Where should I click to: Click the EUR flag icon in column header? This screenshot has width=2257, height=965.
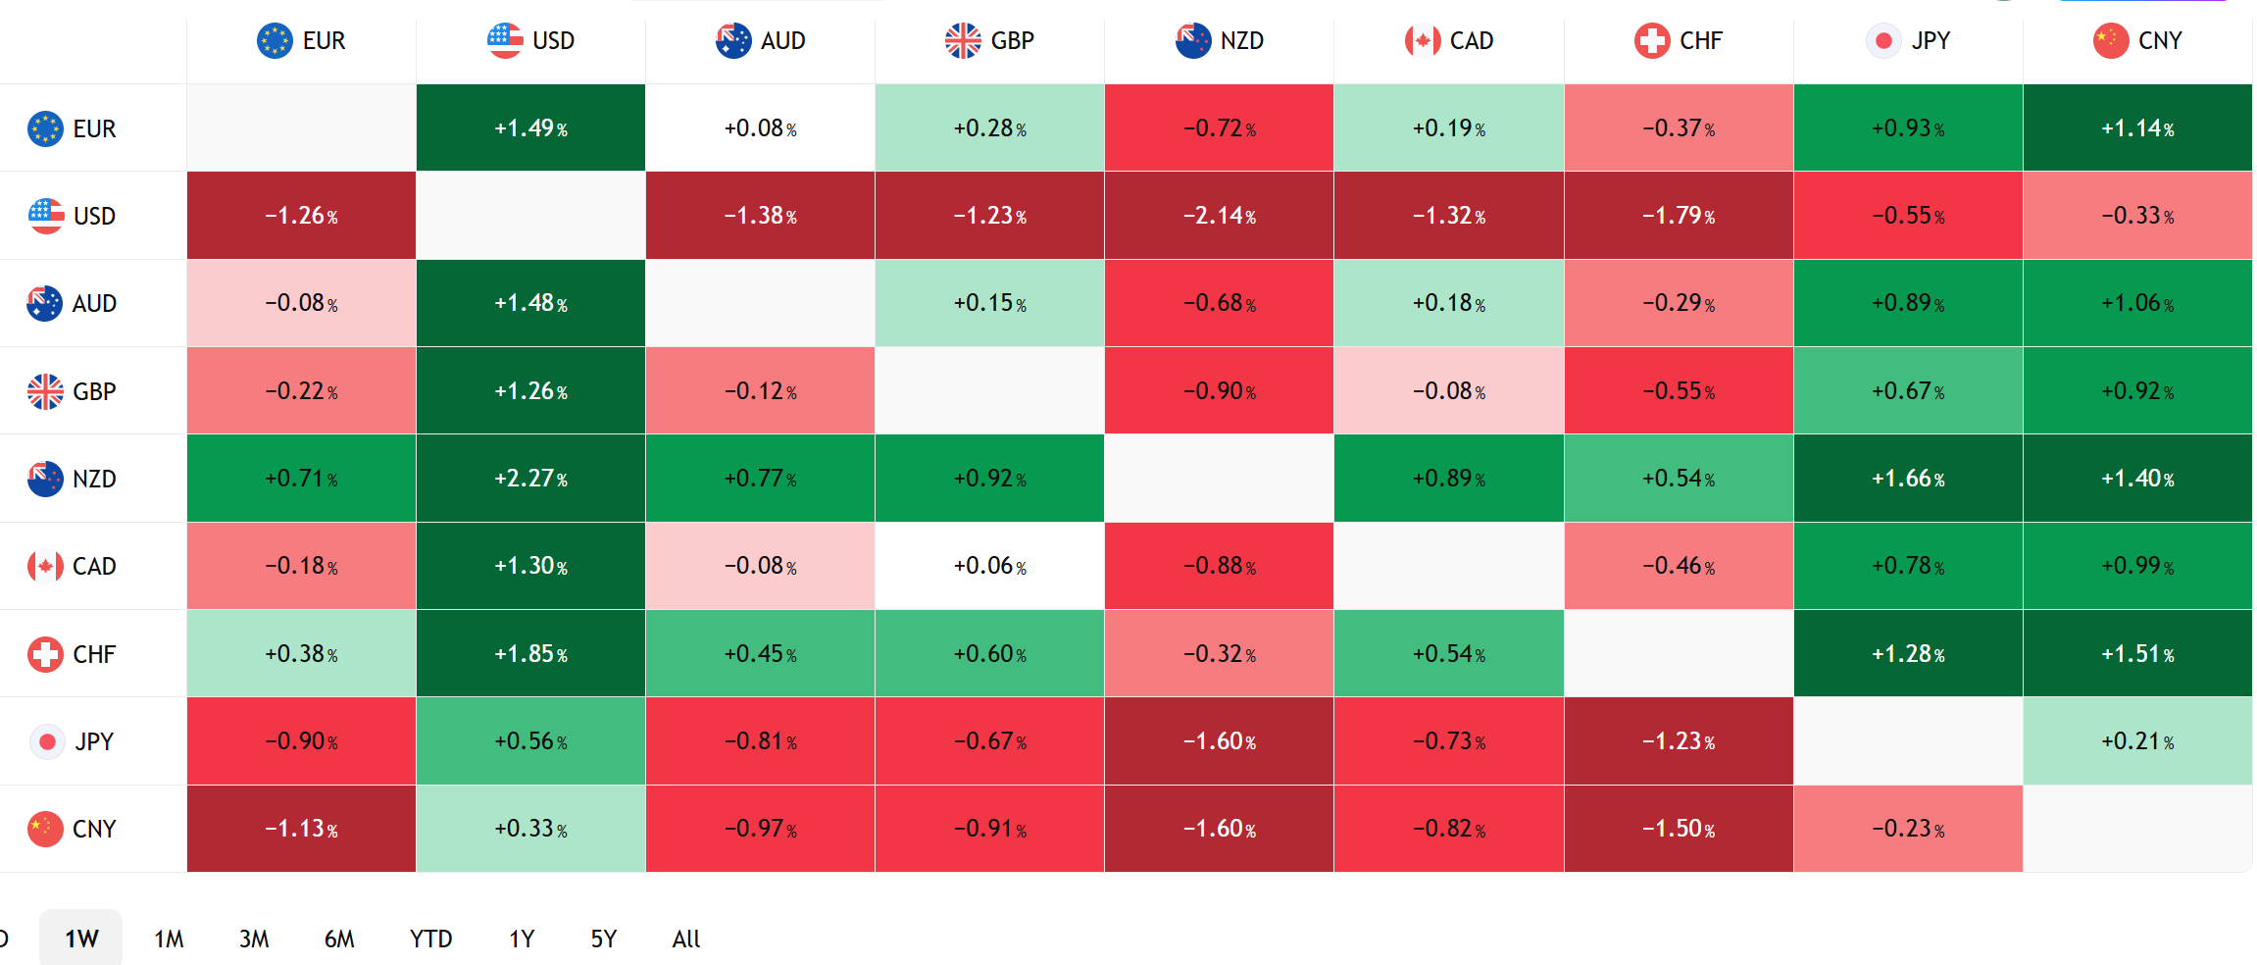click(275, 41)
